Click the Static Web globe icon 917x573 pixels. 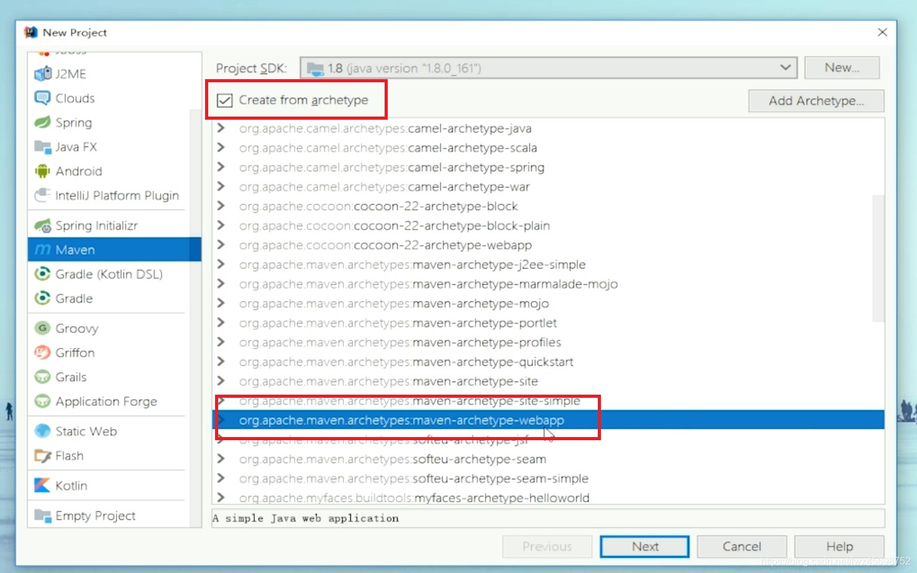click(x=42, y=431)
